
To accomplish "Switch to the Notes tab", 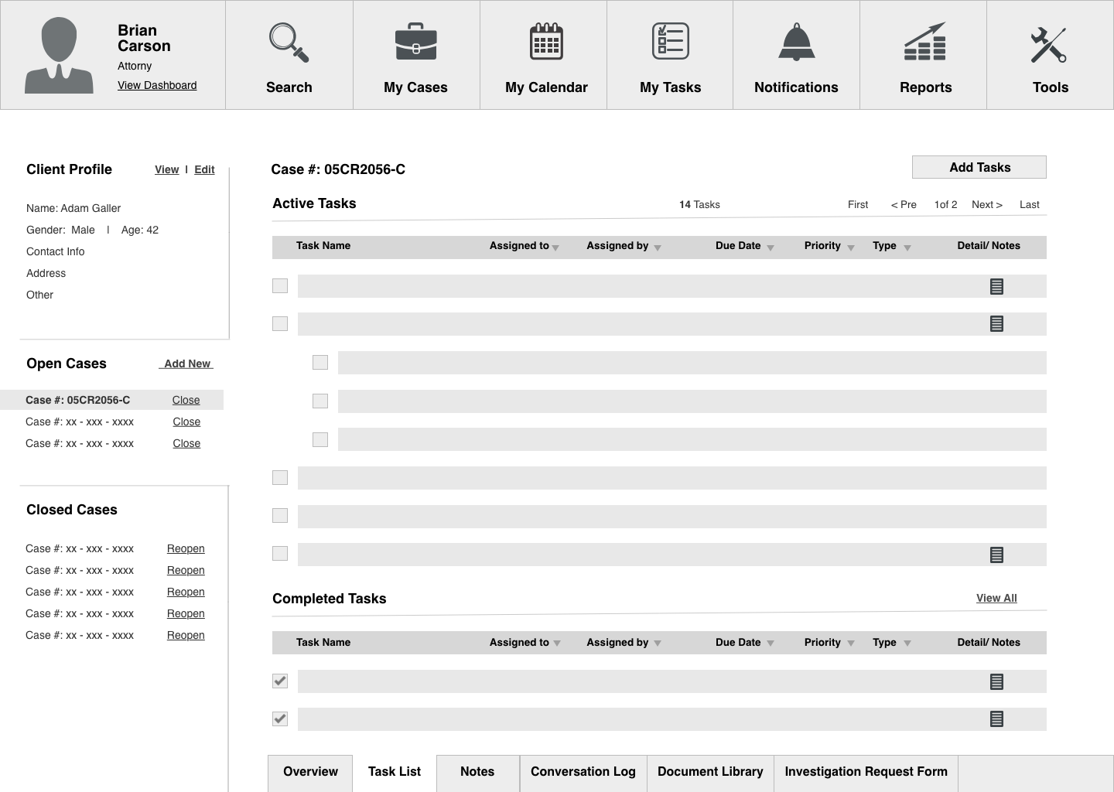I will point(477,773).
